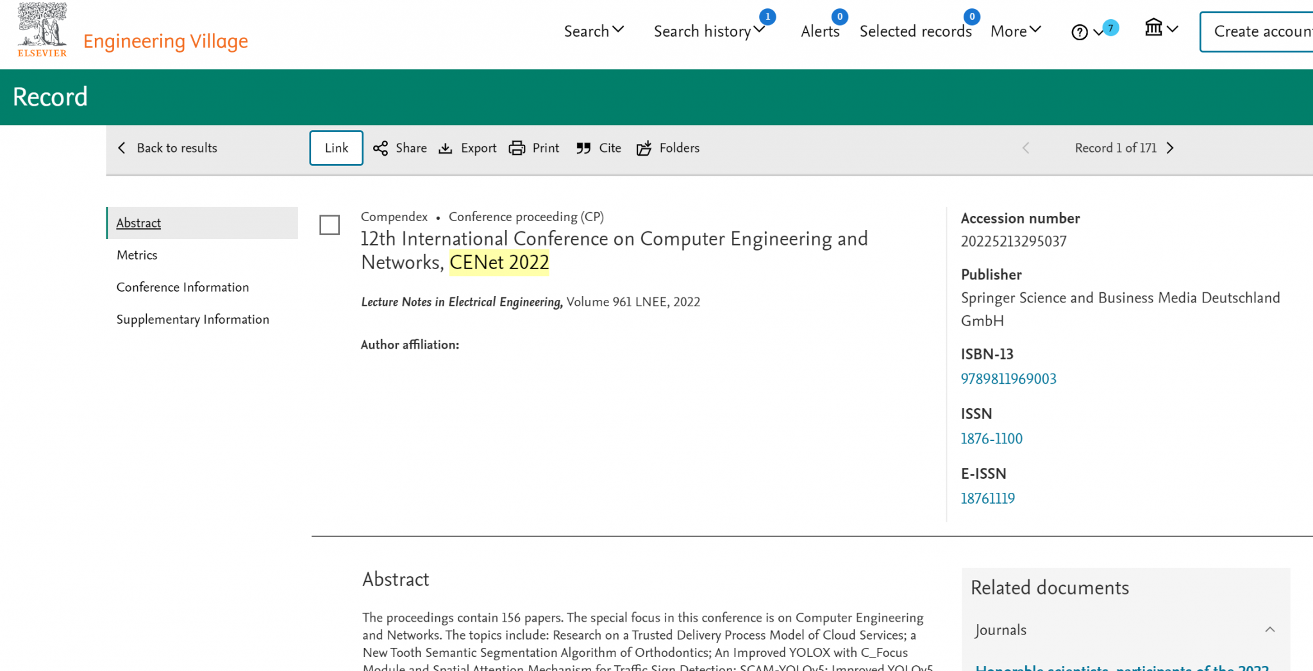Open the Engineering Village home link
The image size is (1313, 671).
click(x=165, y=41)
